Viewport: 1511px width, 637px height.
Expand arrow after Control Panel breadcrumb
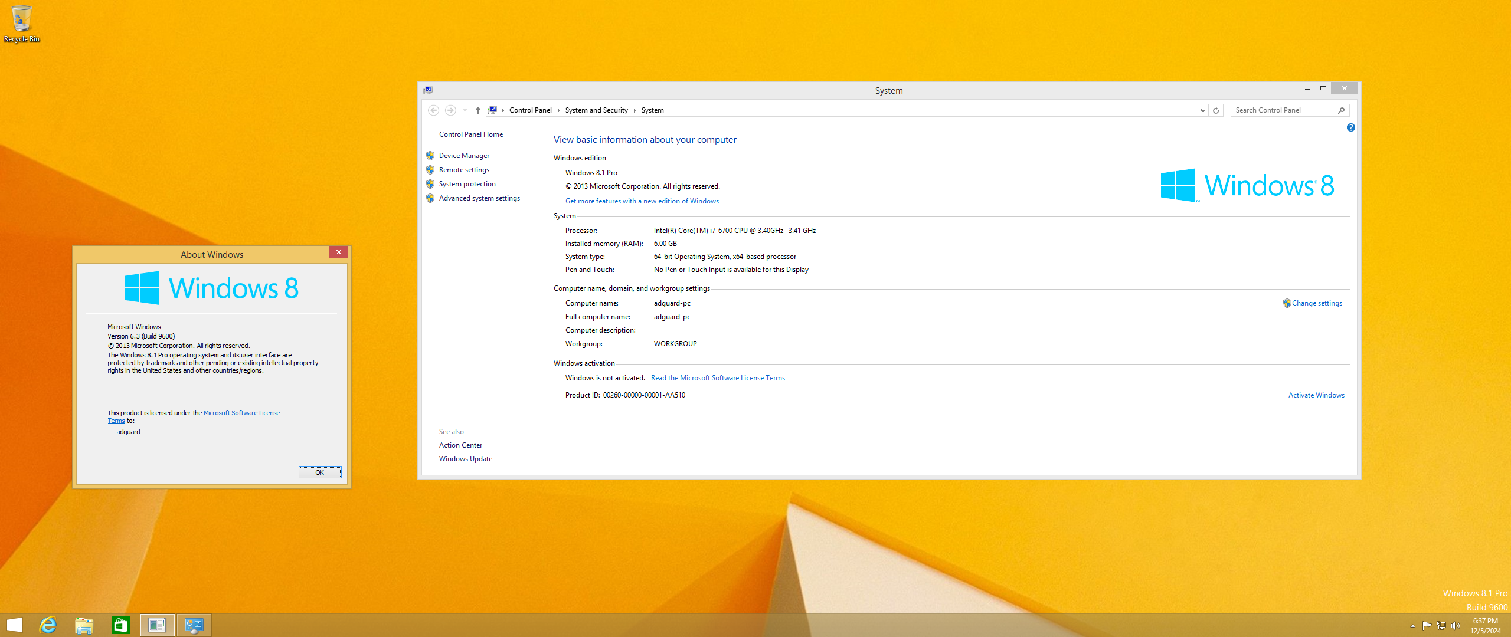[x=558, y=110]
